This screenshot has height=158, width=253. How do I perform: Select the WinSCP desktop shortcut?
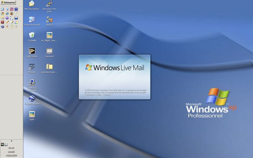tap(49, 21)
